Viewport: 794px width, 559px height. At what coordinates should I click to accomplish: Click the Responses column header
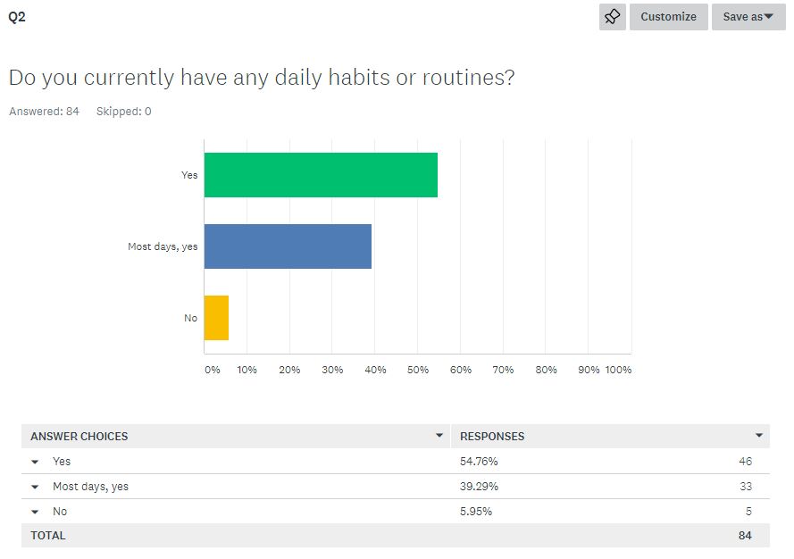click(x=492, y=437)
